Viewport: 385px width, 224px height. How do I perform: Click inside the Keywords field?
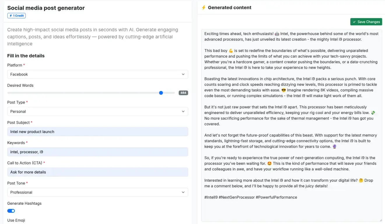click(x=97, y=152)
